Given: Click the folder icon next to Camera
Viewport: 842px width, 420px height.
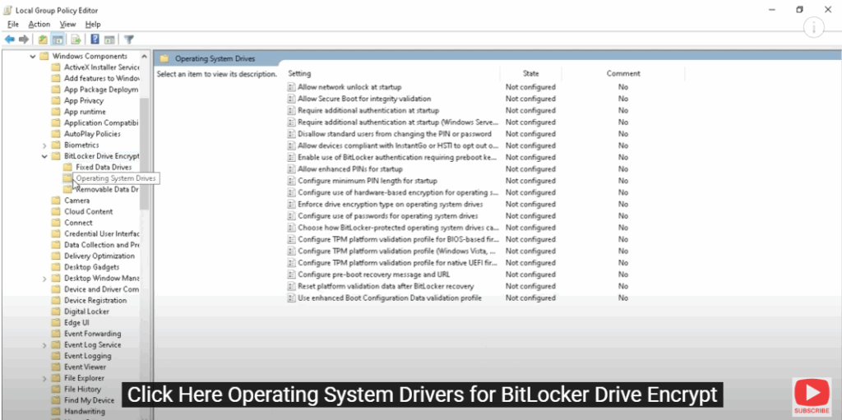Looking at the screenshot, I should tap(56, 201).
